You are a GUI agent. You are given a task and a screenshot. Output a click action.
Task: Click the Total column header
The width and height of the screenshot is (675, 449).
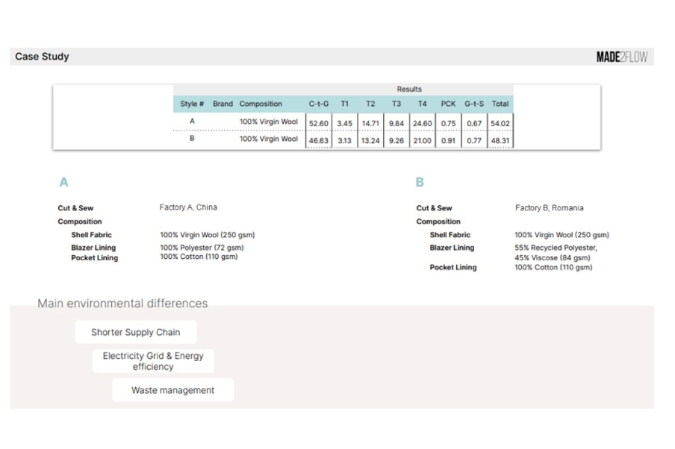500,104
